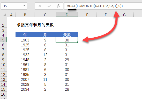Select row 14 header
142x99 pixels.
pos(3,84)
